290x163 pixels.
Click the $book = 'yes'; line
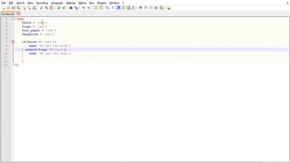tap(34, 23)
